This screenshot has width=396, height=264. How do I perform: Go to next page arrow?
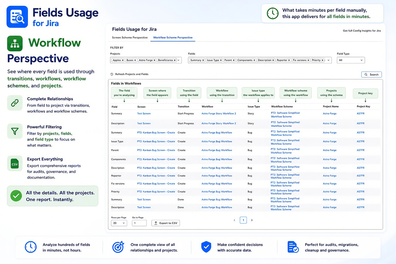point(252,220)
